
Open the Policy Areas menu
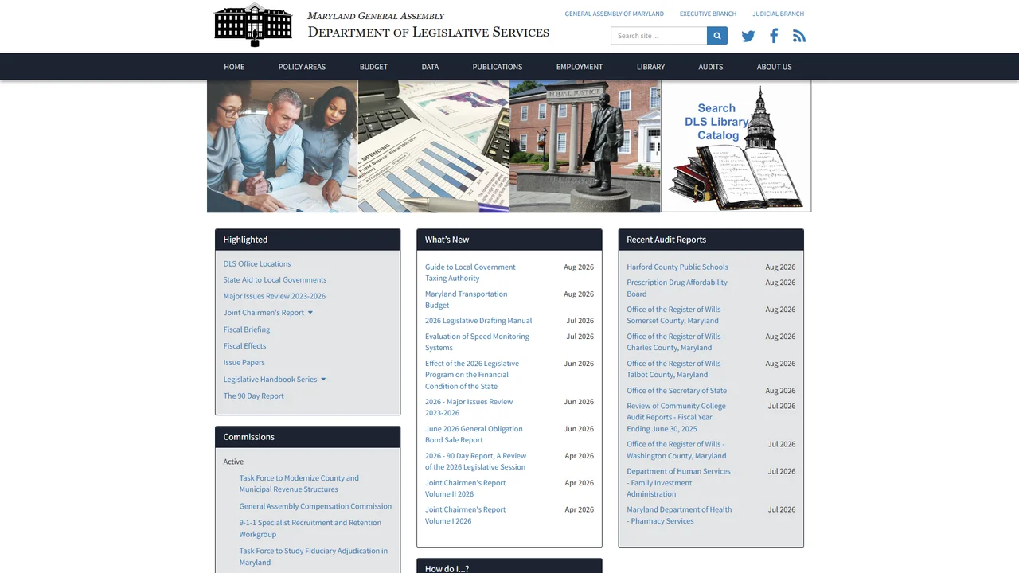coord(302,67)
